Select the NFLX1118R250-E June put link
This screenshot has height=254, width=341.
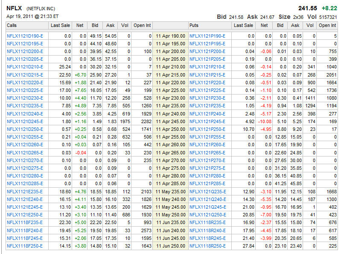pyautogui.click(x=207, y=246)
